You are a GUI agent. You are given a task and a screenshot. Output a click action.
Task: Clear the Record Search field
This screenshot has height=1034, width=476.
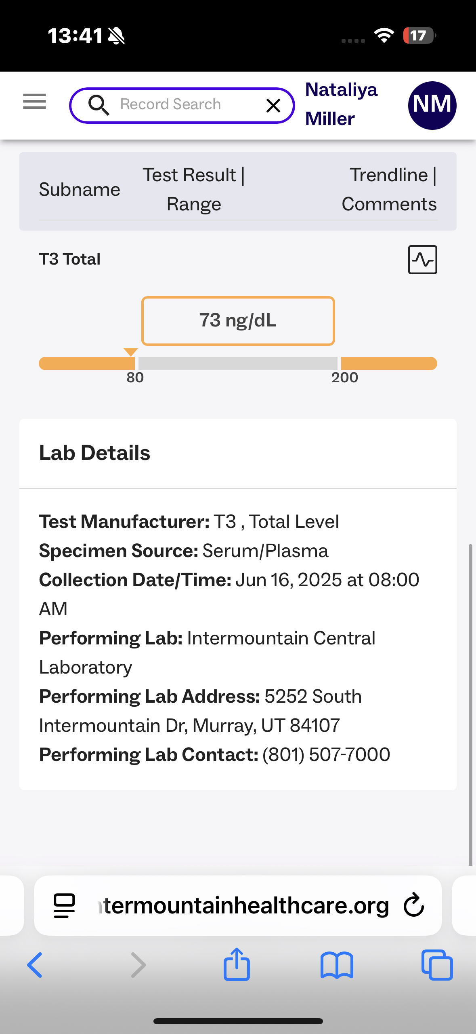click(273, 106)
